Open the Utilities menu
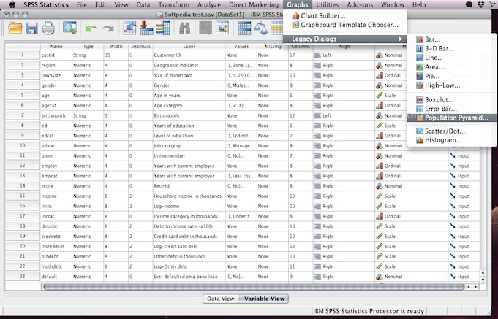498x319 pixels. 328,4
